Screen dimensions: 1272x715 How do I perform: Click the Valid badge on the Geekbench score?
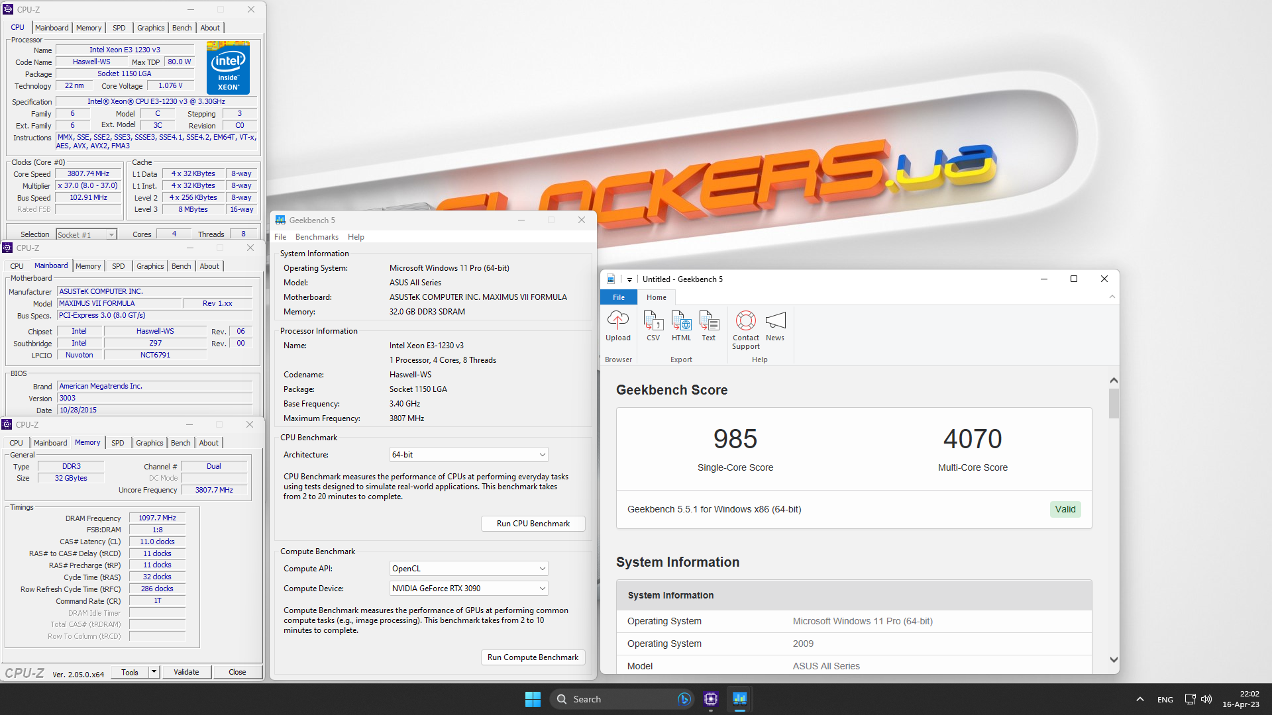(1065, 509)
